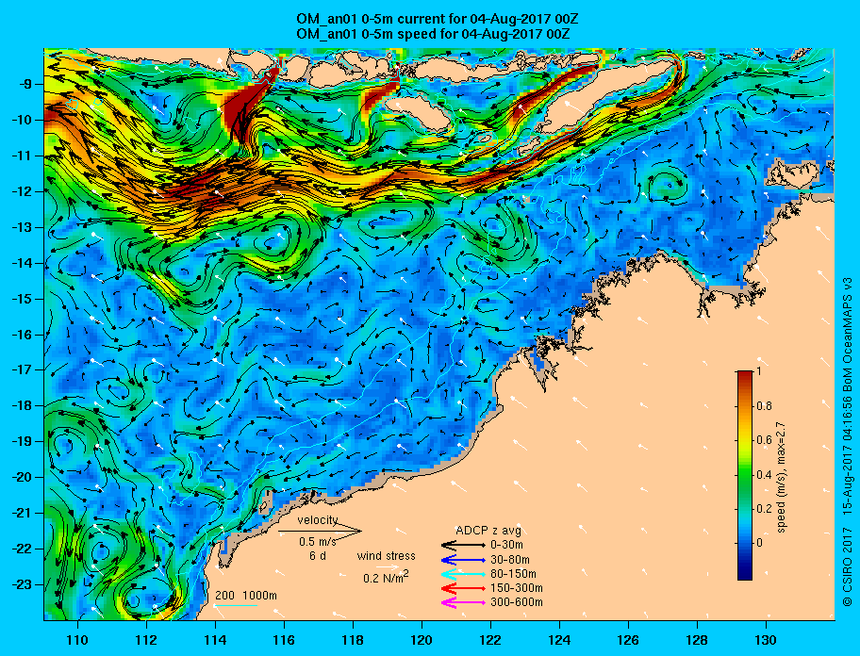Click the '30-80m' depth label
This screenshot has width=860, height=656.
coord(510,560)
